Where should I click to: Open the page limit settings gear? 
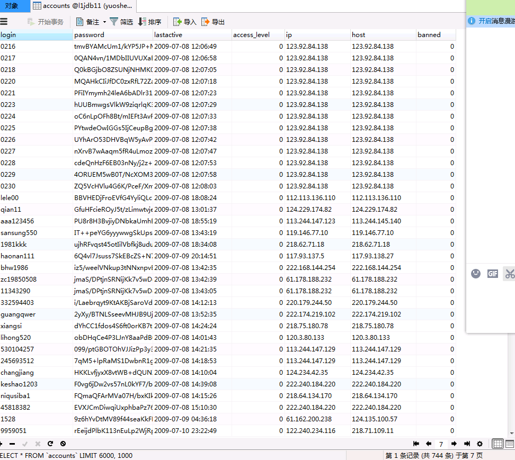(480, 444)
